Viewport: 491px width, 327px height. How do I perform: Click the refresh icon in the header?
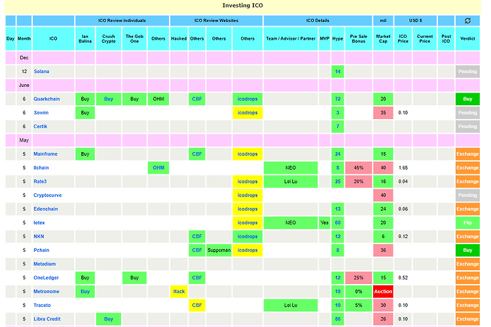[467, 21]
